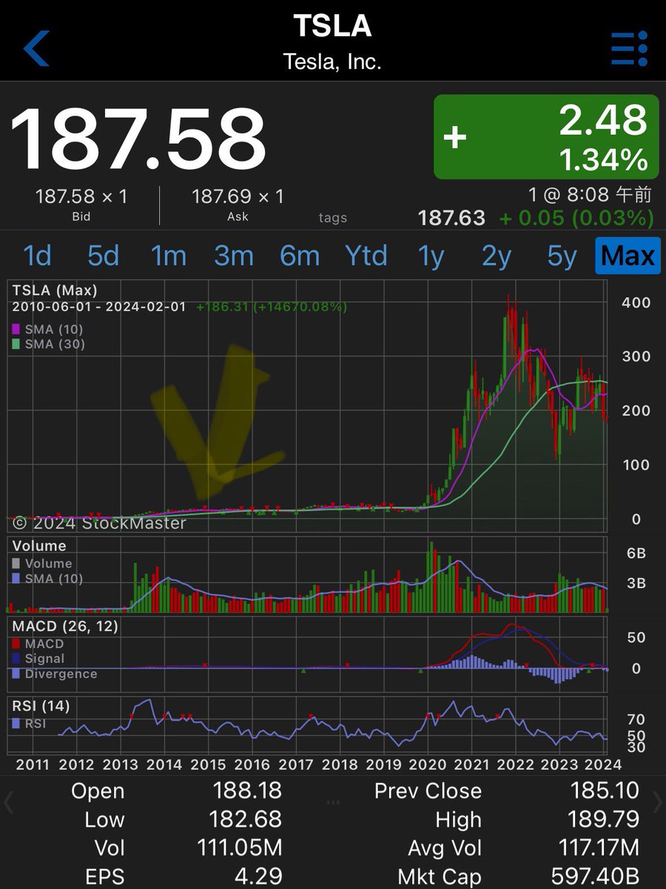The height and width of the screenshot is (889, 666).
Task: Tap the Volume legend marker
Action: point(15,563)
